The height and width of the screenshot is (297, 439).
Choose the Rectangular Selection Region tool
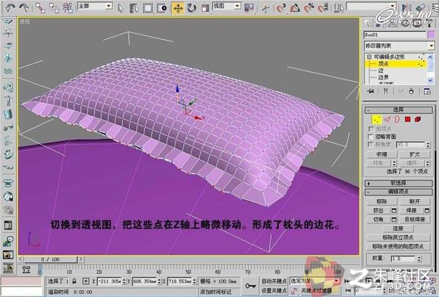click(147, 8)
